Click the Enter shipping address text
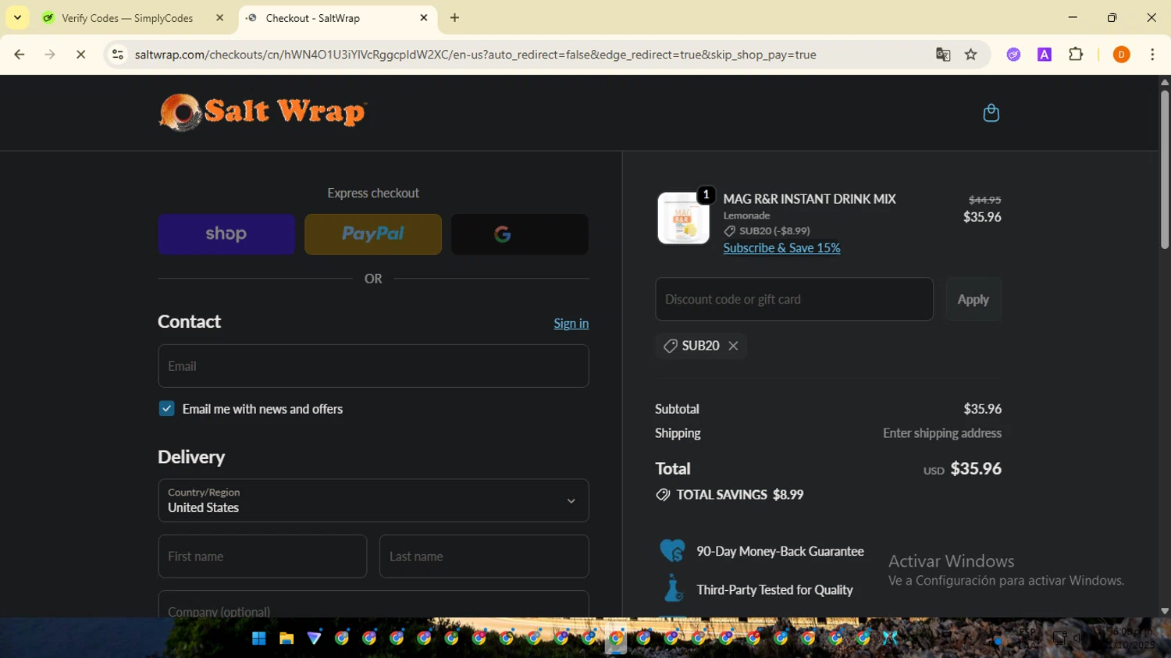Image resolution: width=1171 pixels, height=658 pixels. [942, 433]
